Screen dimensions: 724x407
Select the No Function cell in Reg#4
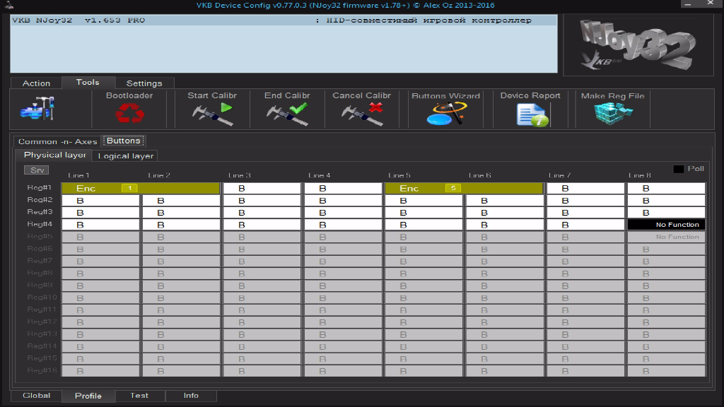(x=666, y=225)
